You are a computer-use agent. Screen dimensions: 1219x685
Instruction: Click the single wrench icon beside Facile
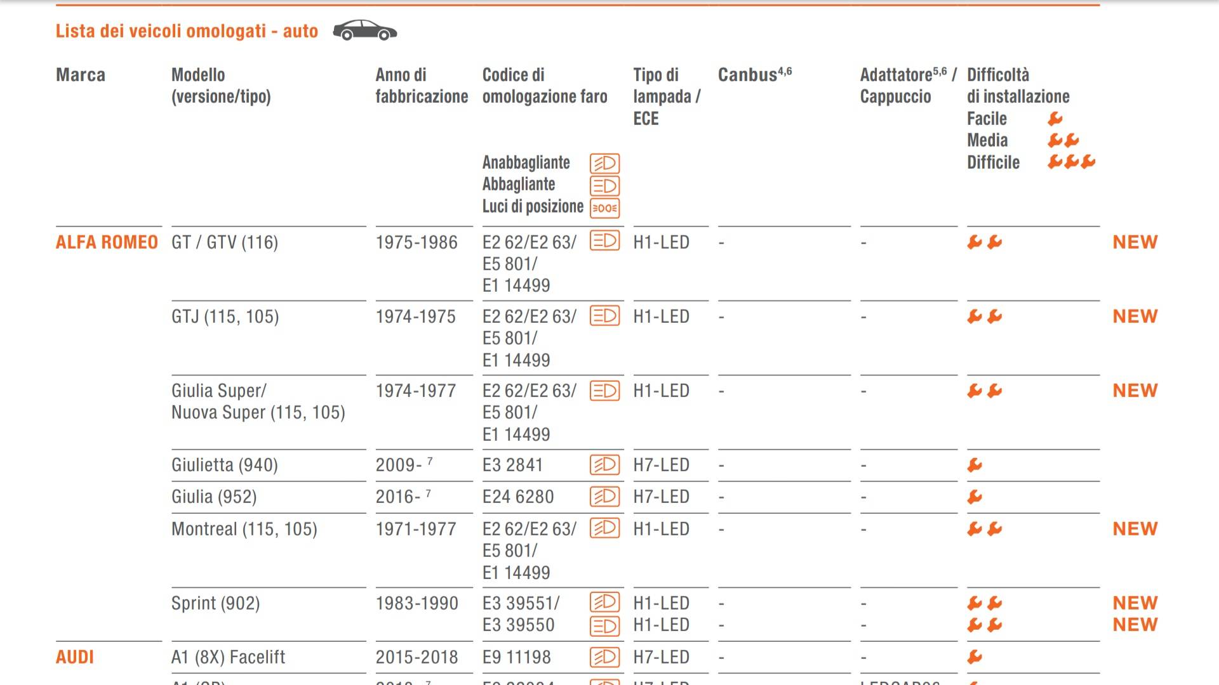pos(1055,119)
